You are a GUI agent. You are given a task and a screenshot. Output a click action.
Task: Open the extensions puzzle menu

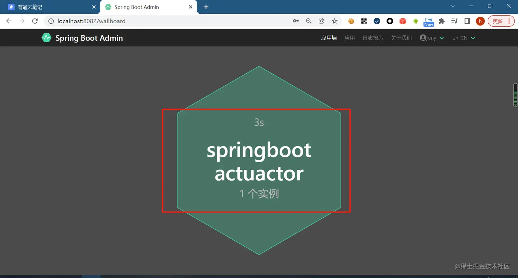tap(442, 21)
